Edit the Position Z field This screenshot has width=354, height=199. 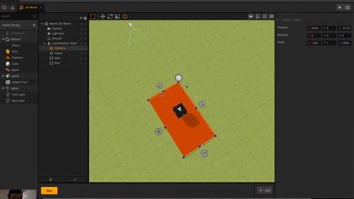[344, 28]
